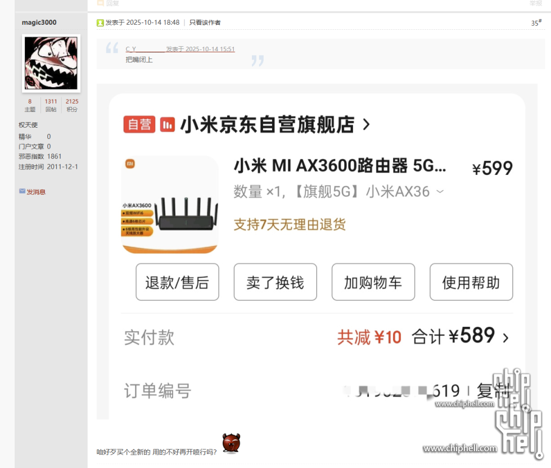Click the devil emoticon after the message
This screenshot has height=468, width=551.
coord(231,443)
